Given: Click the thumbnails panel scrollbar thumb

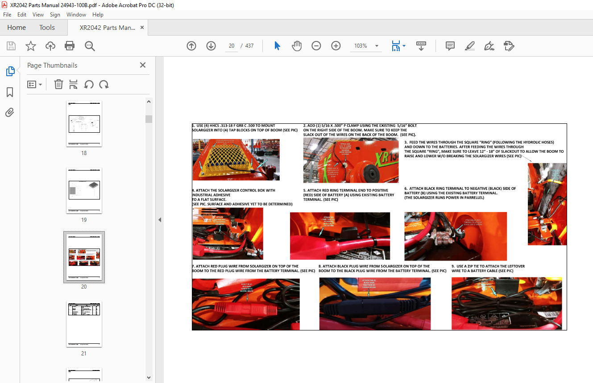Looking at the screenshot, I should 149,119.
